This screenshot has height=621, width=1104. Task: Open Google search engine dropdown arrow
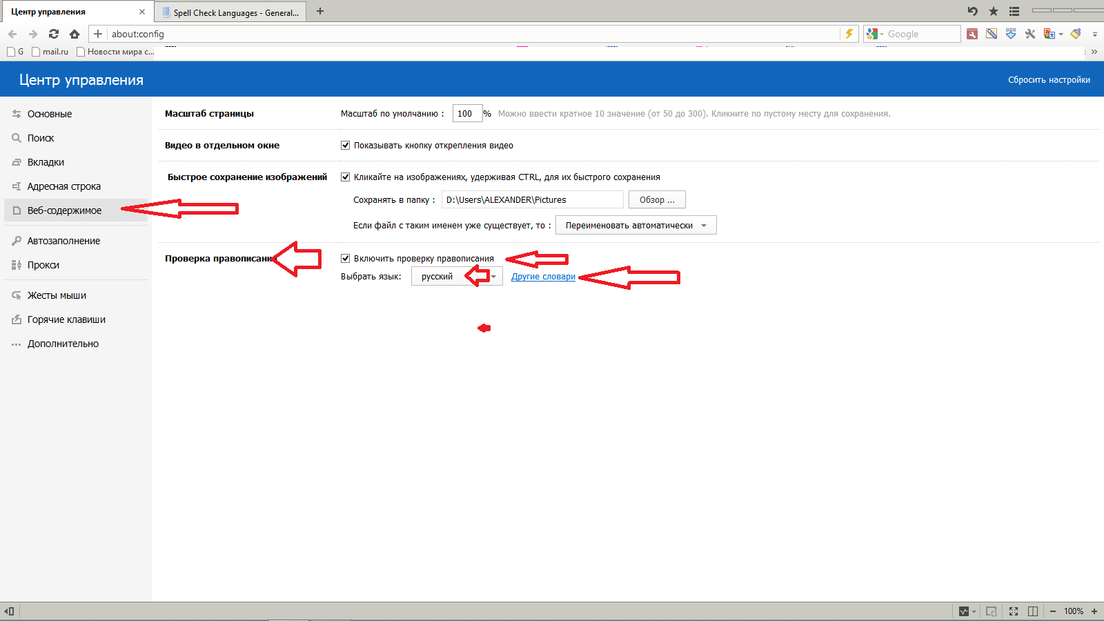[x=882, y=34]
